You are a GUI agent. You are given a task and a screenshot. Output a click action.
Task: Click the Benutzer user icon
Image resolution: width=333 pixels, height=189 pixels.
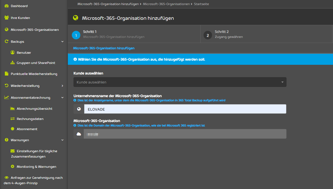pos(12,52)
